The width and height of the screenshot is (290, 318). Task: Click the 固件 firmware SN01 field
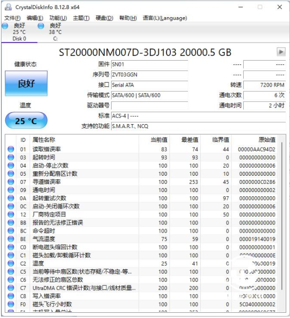tap(149, 64)
